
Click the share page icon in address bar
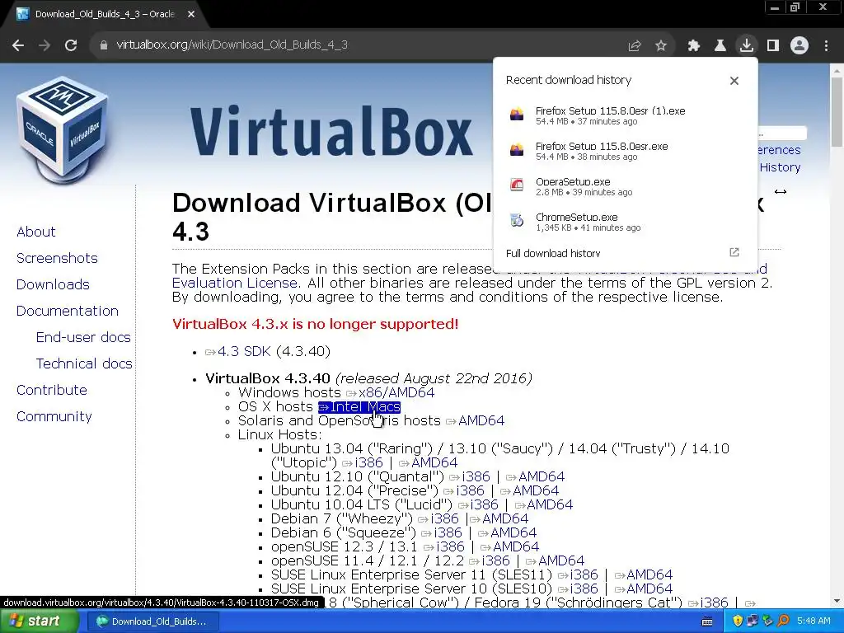coord(635,46)
